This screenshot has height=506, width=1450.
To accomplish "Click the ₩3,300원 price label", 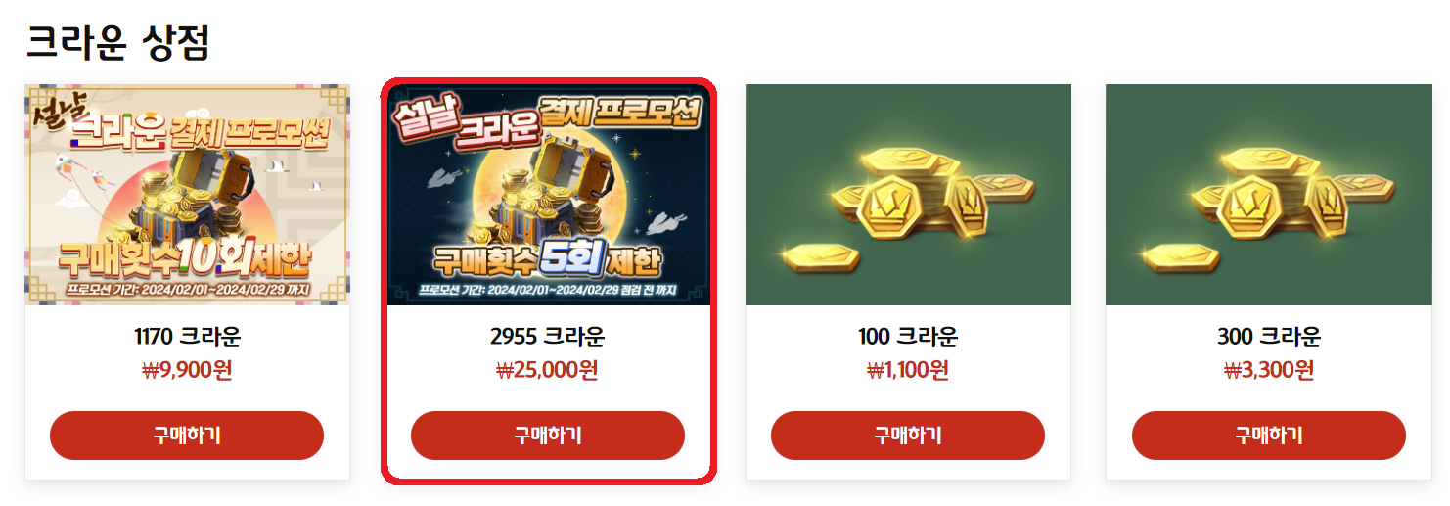I will pos(1269,370).
